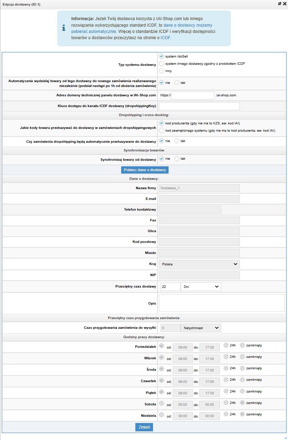This screenshot has width=288, height=440.
Task: Click the Poniedziałek 'od' opening time field
Action: (183, 347)
